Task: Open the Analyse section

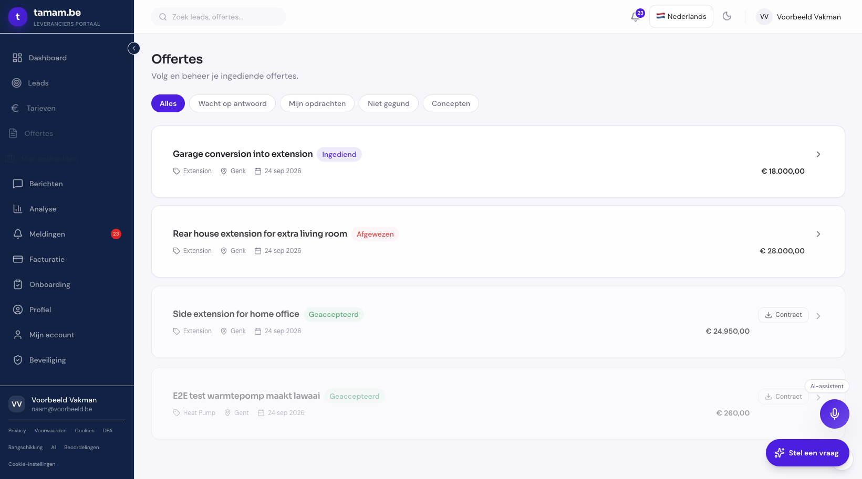Action: [x=67, y=209]
